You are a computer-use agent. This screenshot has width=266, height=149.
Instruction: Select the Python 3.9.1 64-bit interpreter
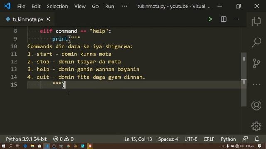point(26,139)
